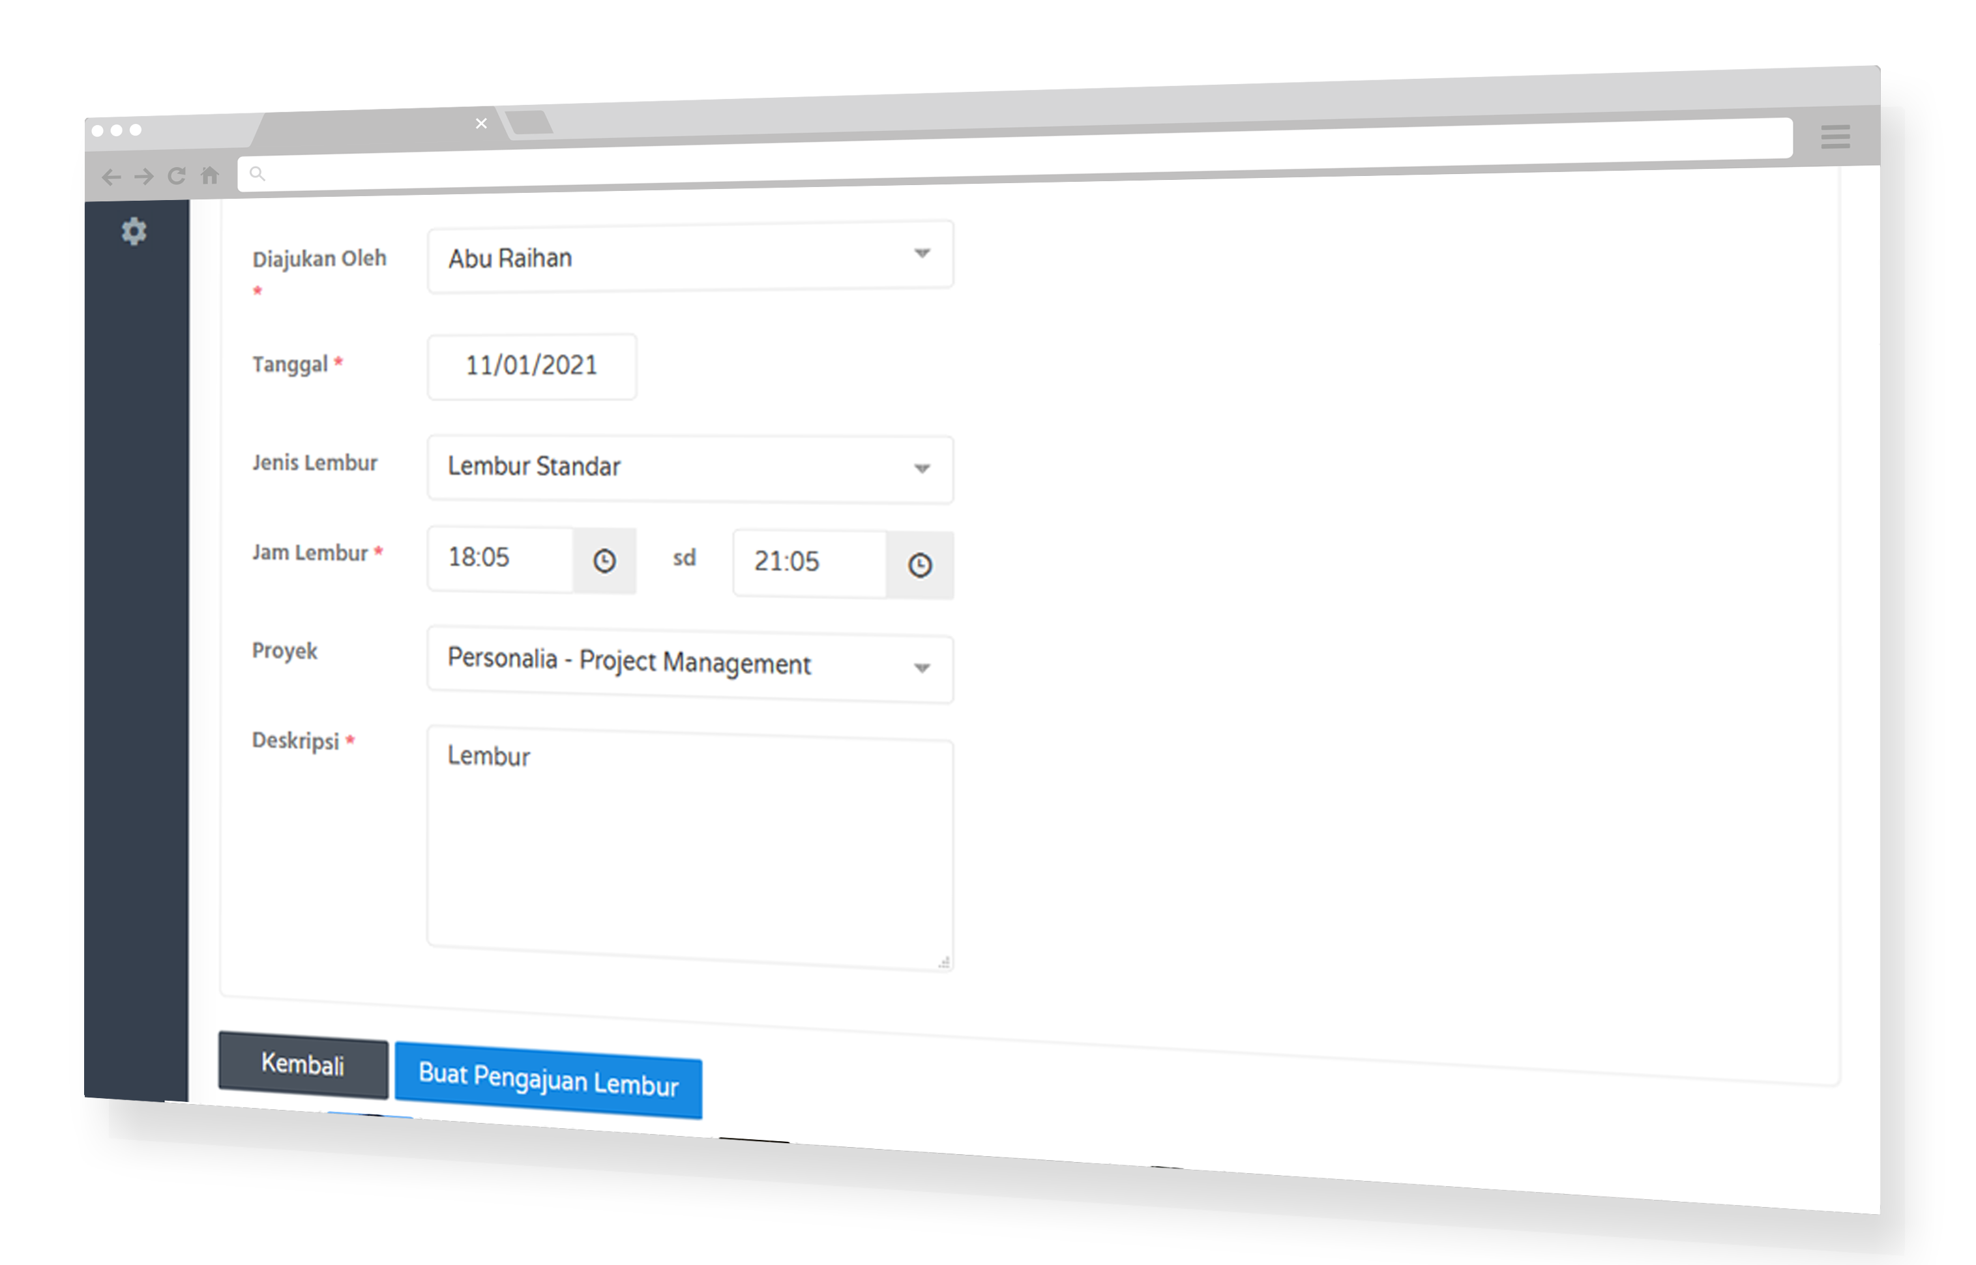Click the browser forward arrow
Screen dimensions: 1976x1265
click(144, 176)
